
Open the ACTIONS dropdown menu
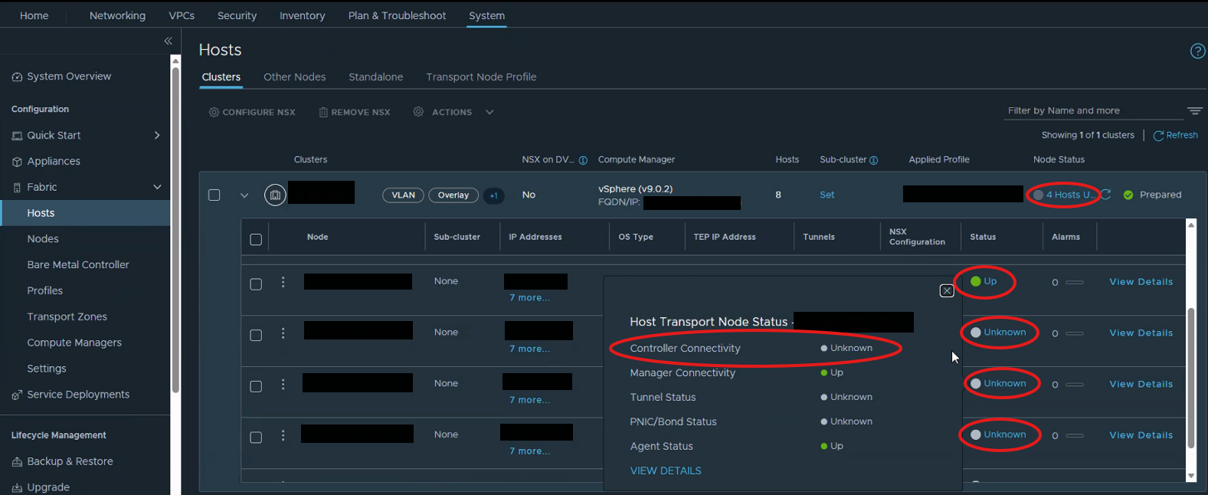coord(453,113)
